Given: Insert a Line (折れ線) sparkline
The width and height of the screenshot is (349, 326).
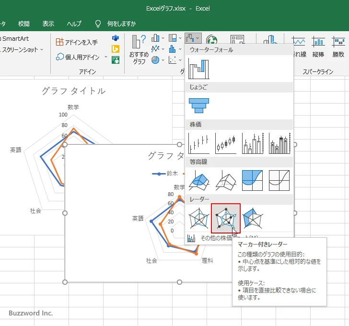Looking at the screenshot, I should 299,47.
